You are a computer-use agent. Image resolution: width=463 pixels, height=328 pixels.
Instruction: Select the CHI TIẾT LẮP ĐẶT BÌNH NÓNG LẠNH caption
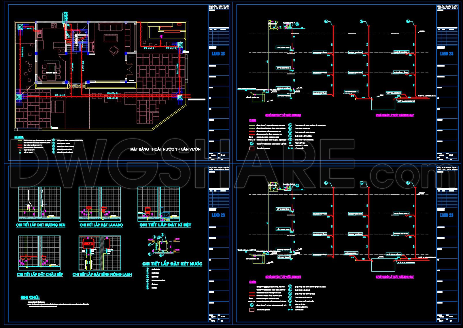tap(102, 274)
